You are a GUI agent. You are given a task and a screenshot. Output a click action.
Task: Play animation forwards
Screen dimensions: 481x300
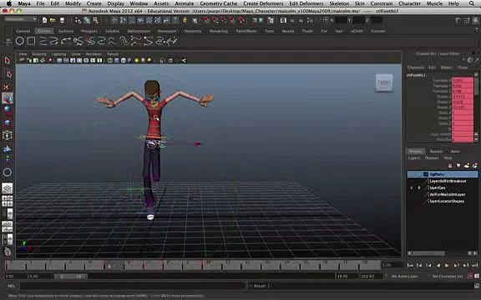[447, 265]
